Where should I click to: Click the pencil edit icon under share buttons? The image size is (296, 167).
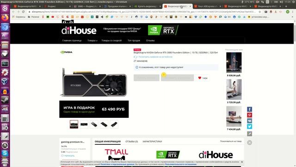tap(249, 134)
